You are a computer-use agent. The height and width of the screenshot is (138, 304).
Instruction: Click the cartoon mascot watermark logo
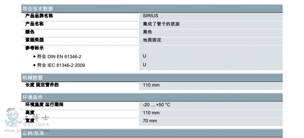click(13, 117)
